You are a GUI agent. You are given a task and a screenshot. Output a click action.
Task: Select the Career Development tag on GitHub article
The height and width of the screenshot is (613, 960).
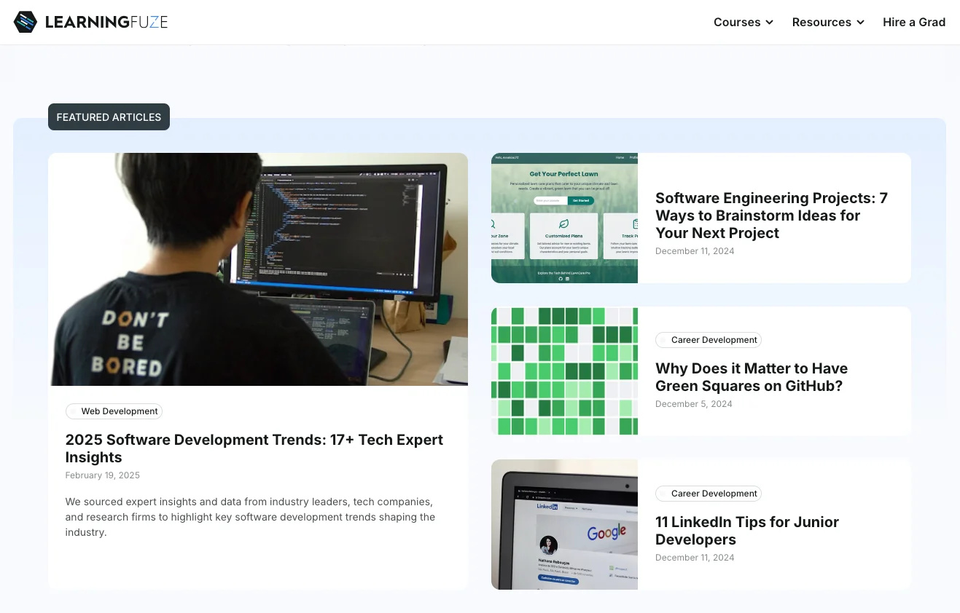(708, 340)
